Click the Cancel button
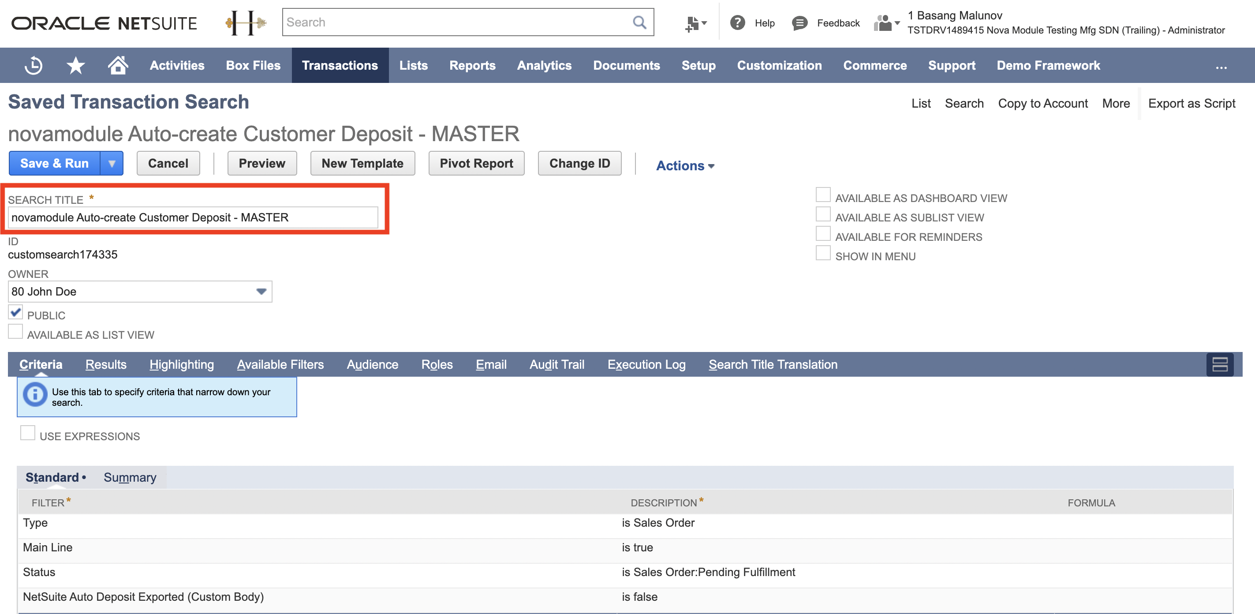 coord(168,163)
